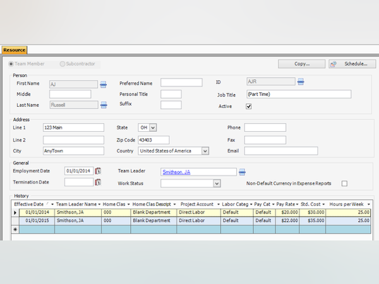Viewport: 379px width, 284px height.
Task: Click the new row asterisk in History
Action: tap(15, 229)
